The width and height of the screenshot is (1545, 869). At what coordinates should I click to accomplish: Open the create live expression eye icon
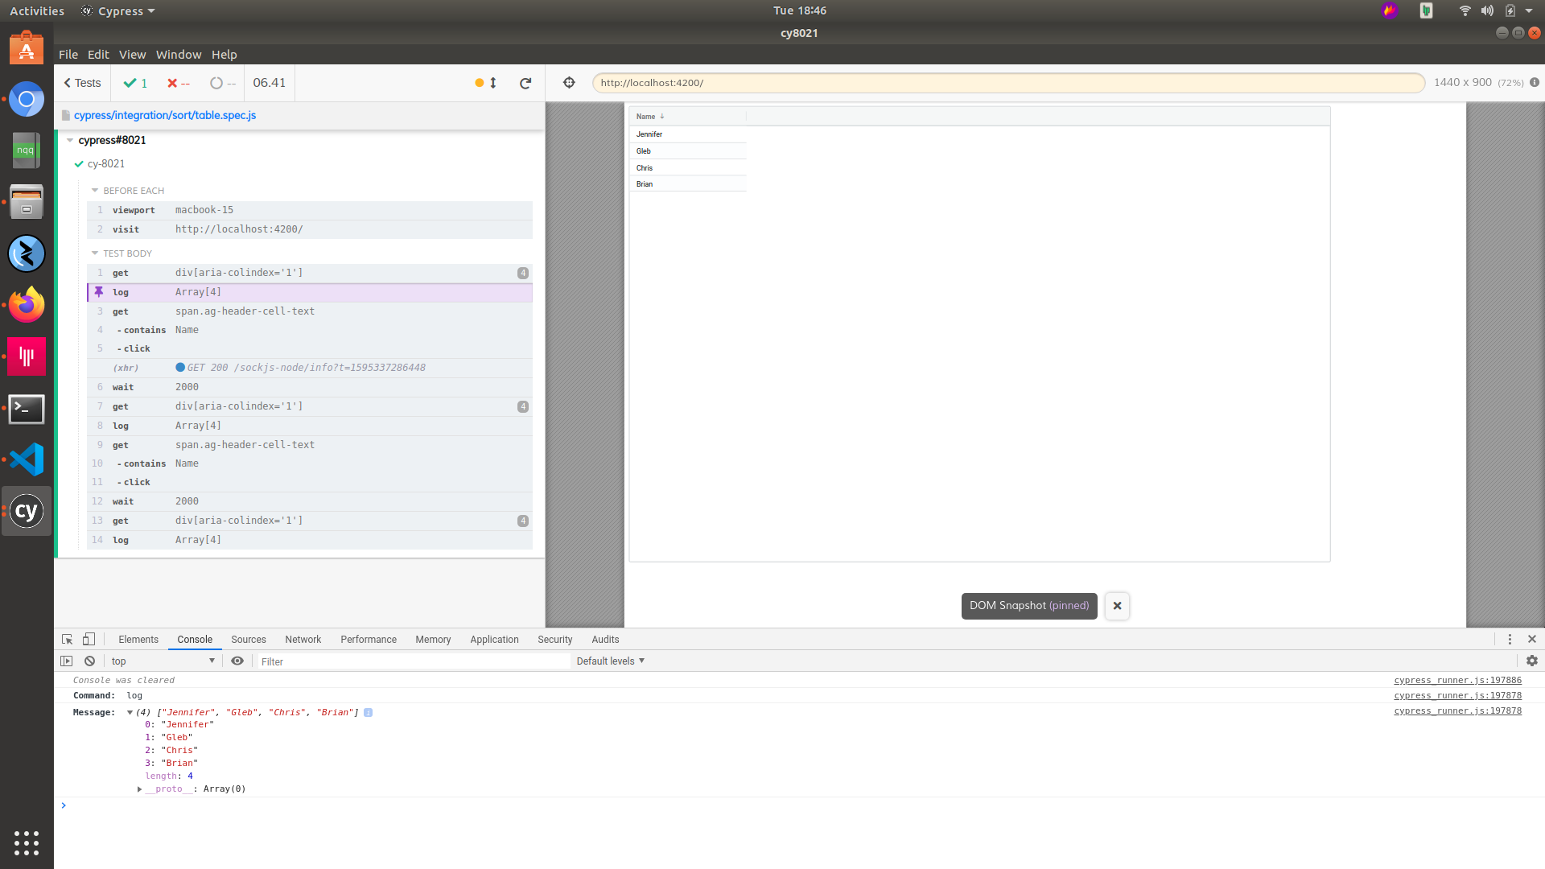[237, 661]
